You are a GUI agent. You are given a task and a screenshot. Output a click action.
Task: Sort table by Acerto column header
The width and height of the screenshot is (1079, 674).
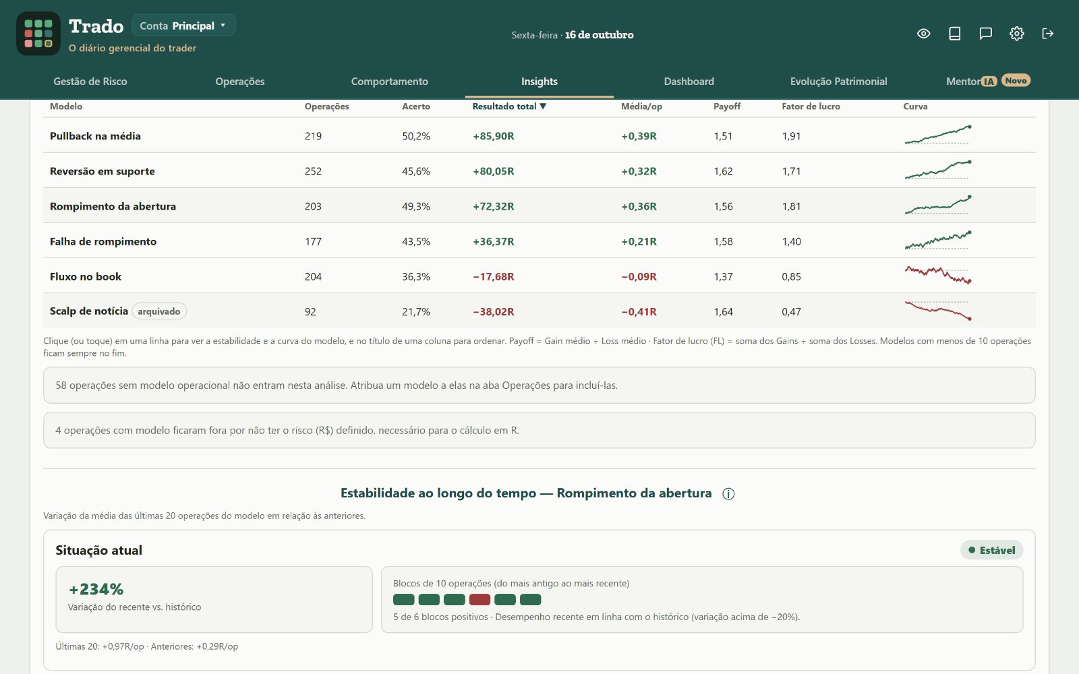coord(416,106)
